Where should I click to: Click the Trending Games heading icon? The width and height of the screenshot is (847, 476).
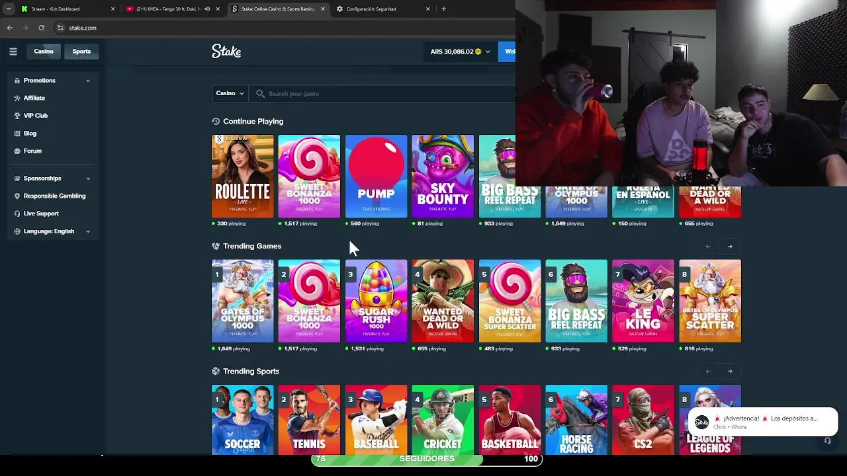(216, 246)
